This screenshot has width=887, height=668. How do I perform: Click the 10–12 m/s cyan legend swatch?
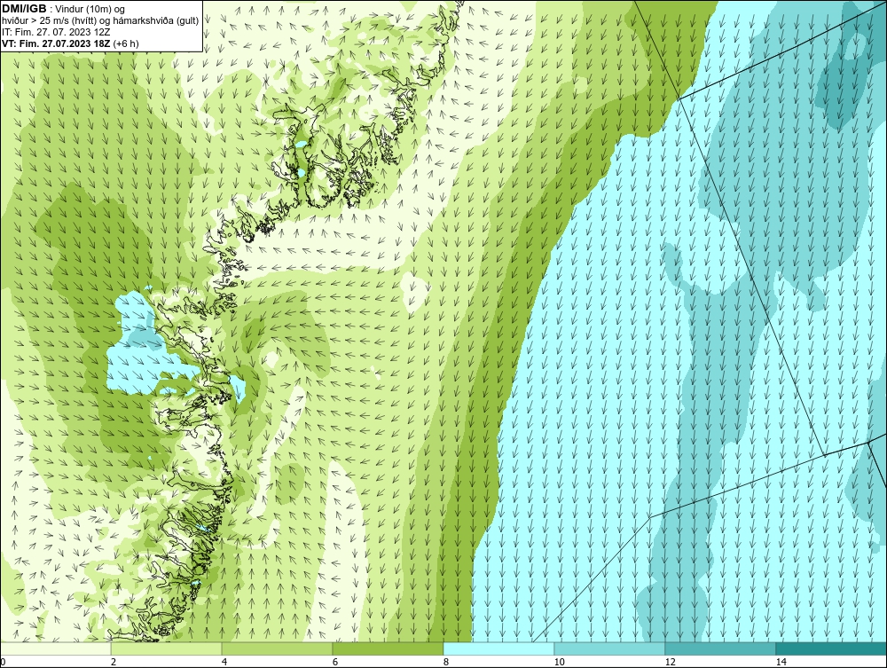[610, 648]
